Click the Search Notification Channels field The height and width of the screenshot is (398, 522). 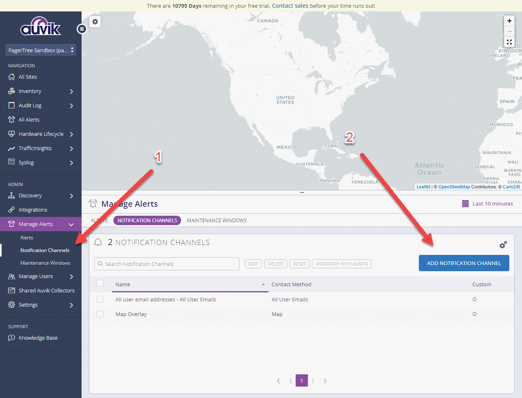point(167,264)
